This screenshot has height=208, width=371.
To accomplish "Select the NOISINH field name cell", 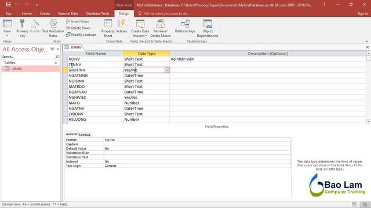I will point(95,81).
